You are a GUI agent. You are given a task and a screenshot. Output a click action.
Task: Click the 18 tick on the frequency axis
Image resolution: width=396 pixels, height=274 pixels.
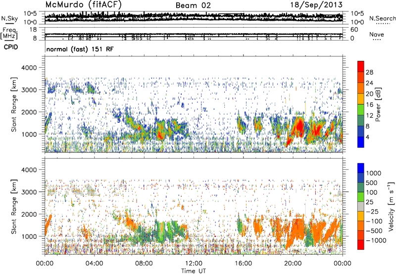pyautogui.click(x=33, y=30)
